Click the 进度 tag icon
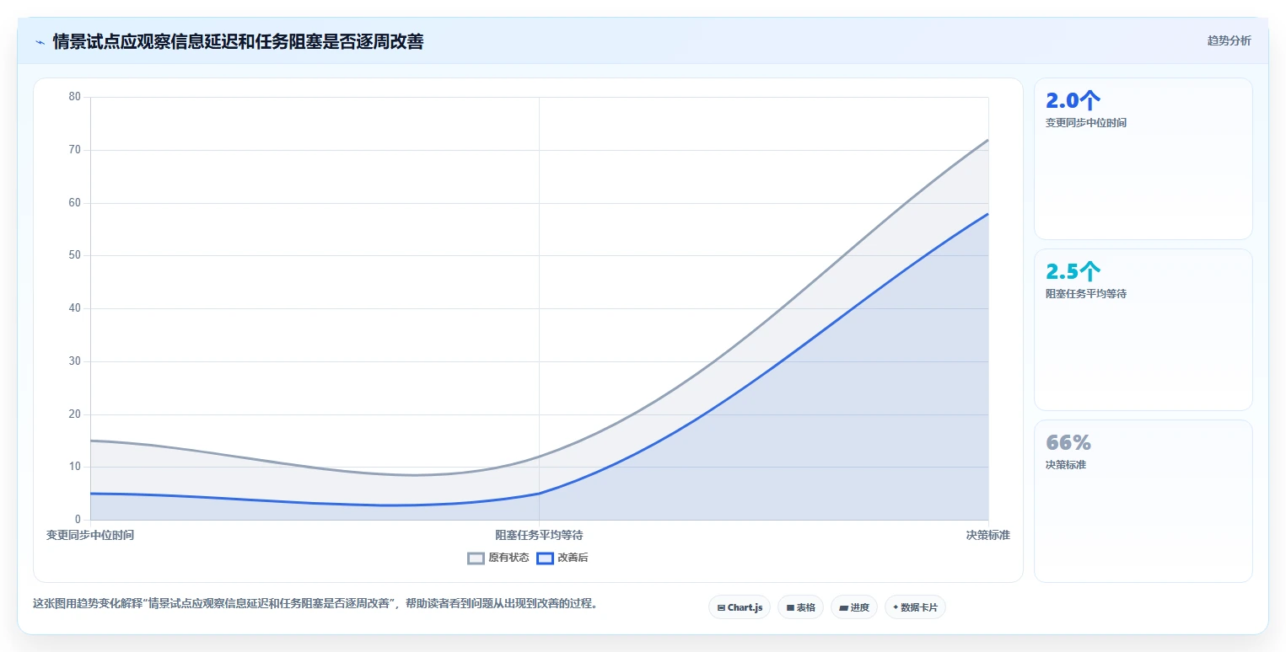The height and width of the screenshot is (652, 1286). coord(843,607)
